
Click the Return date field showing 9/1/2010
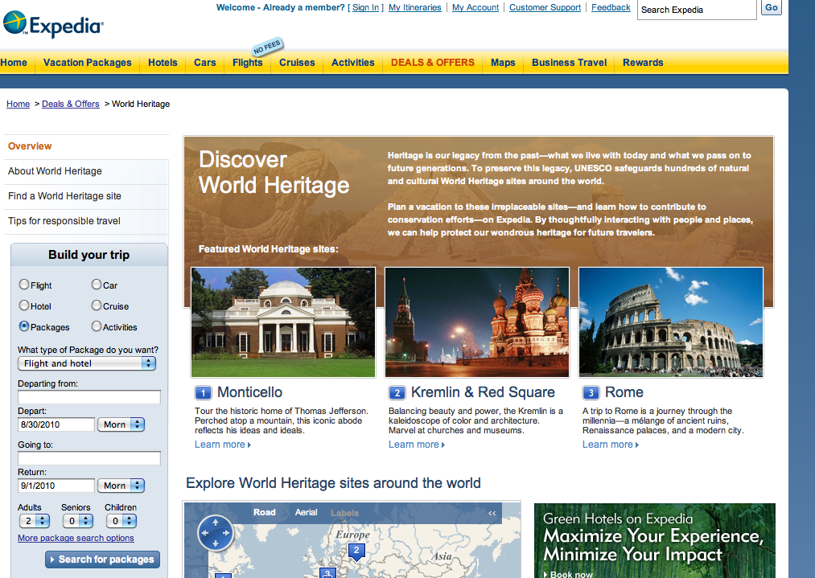pos(56,486)
